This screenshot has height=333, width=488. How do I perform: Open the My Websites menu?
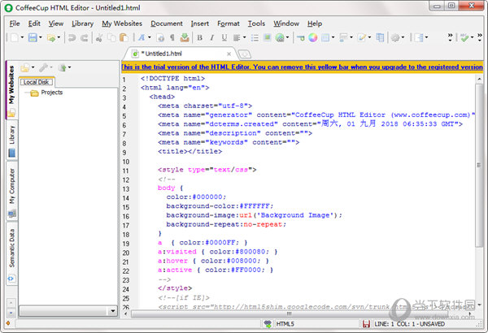tap(122, 24)
